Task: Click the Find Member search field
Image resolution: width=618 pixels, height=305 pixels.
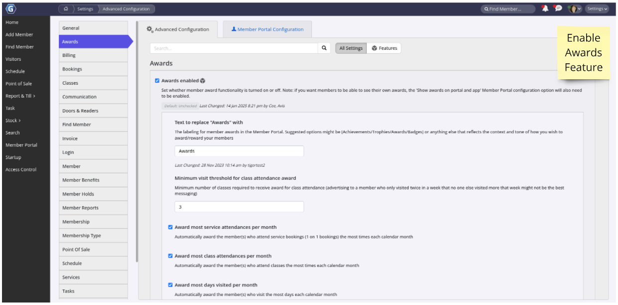Action: click(x=508, y=9)
